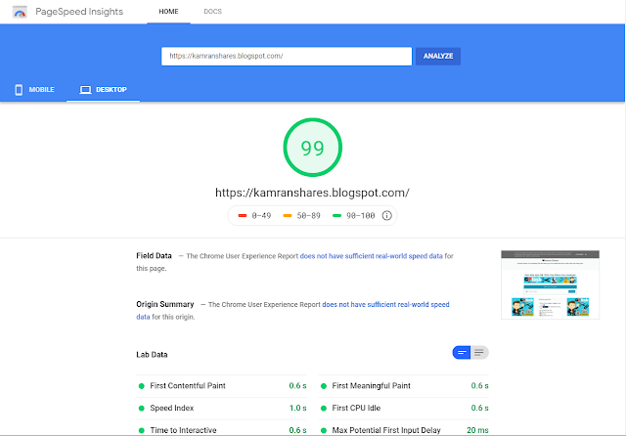The height and width of the screenshot is (436, 626).
Task: Click First Contentful Paint value 0.6 s
Action: coord(297,386)
